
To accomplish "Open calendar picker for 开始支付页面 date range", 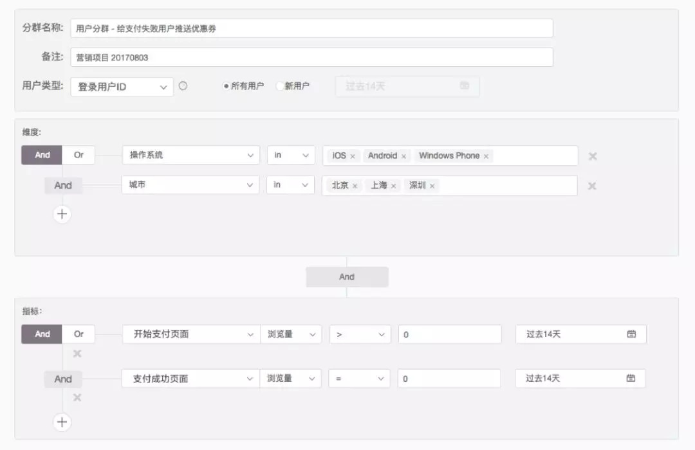I will 633,334.
